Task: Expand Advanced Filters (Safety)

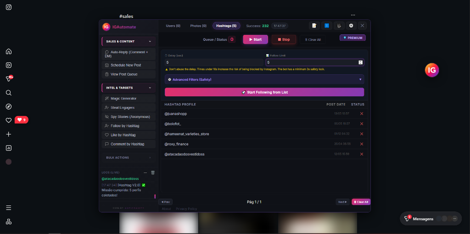Action: click(264, 79)
